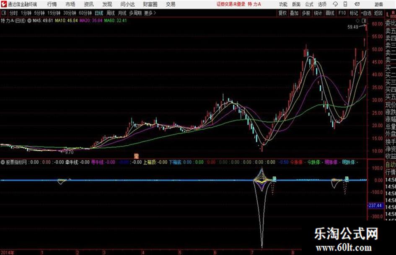Open the 公式 menu
396x255 pixels.
click(309, 4)
